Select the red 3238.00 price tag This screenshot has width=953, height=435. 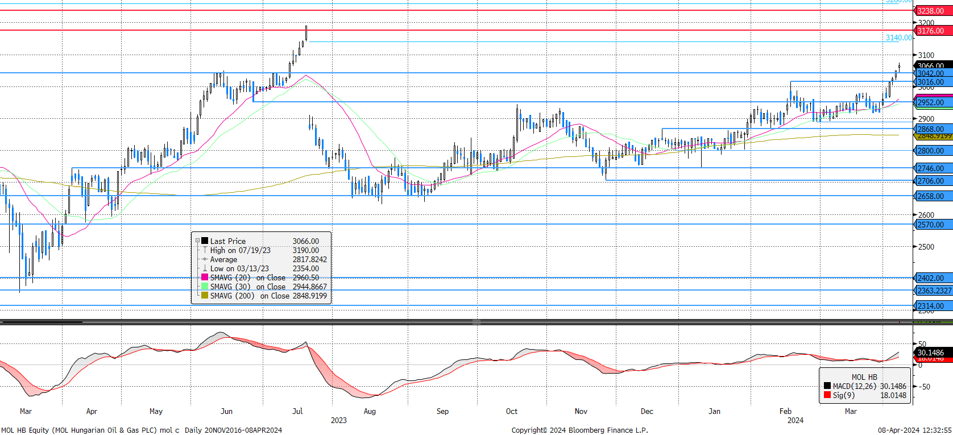[x=933, y=11]
